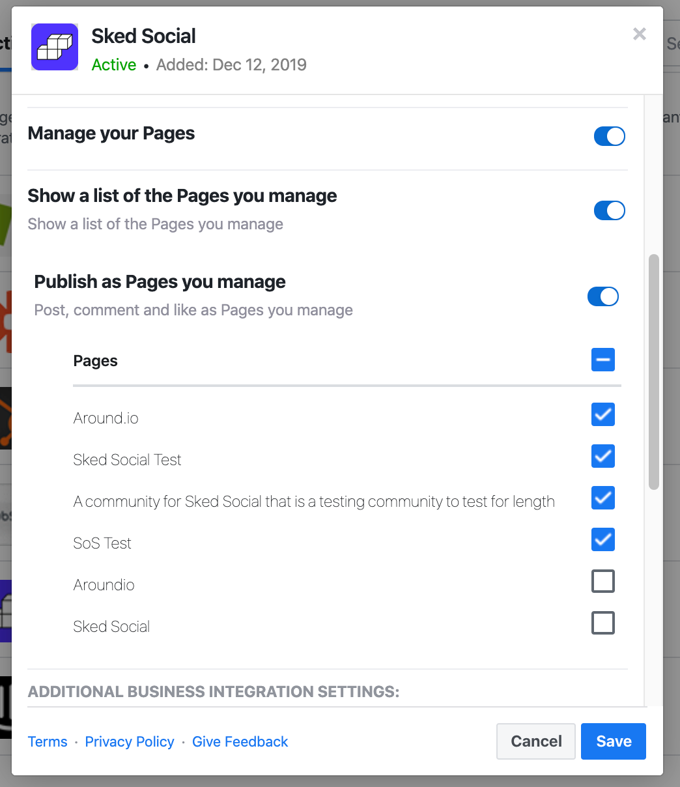
Task: Select the Around.io page name text
Action: click(x=106, y=418)
